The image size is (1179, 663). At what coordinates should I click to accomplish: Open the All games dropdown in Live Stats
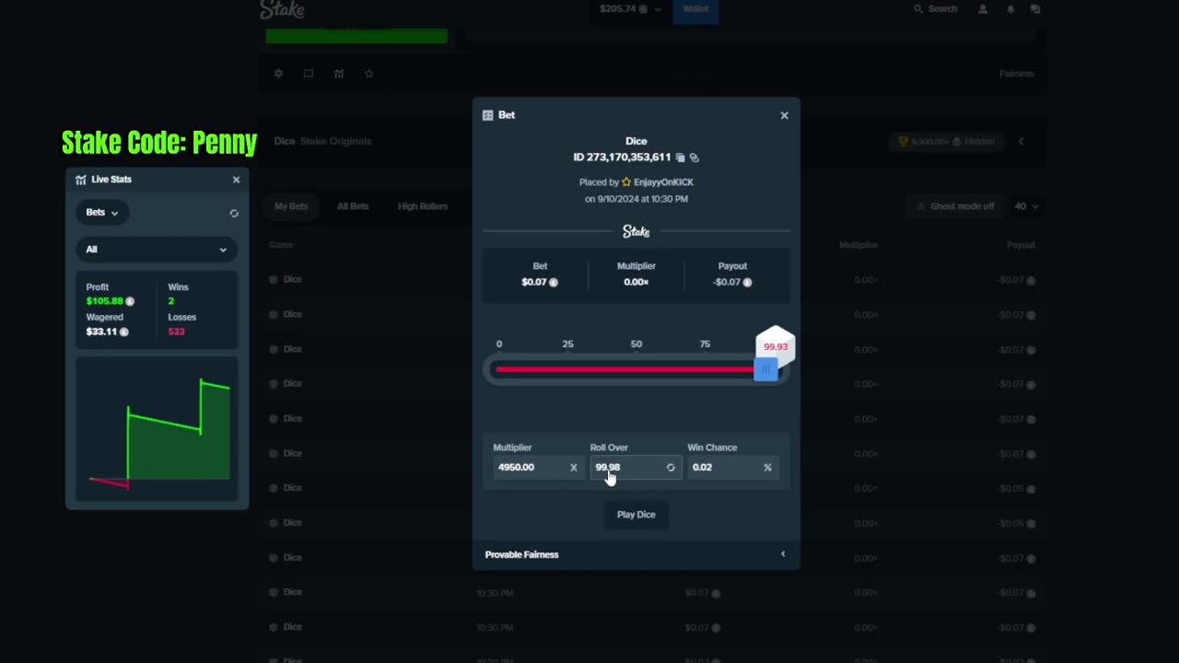[157, 250]
